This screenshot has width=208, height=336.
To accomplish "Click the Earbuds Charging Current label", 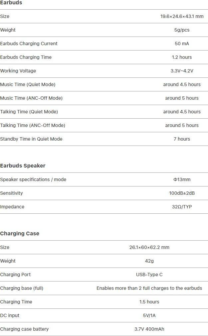I will [29, 44].
